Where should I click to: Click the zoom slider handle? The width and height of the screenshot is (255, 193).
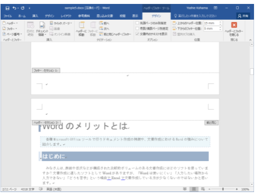pos(223,189)
